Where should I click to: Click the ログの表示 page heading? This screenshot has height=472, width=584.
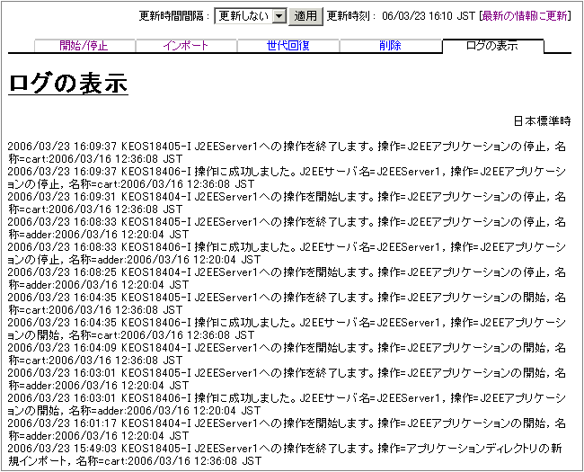[68, 83]
